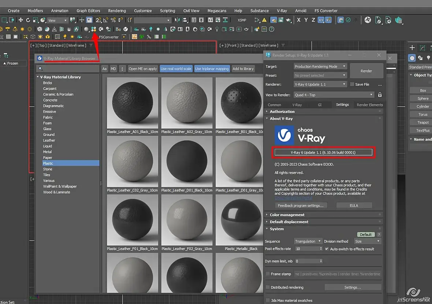Click the Add to library button

point(243,69)
